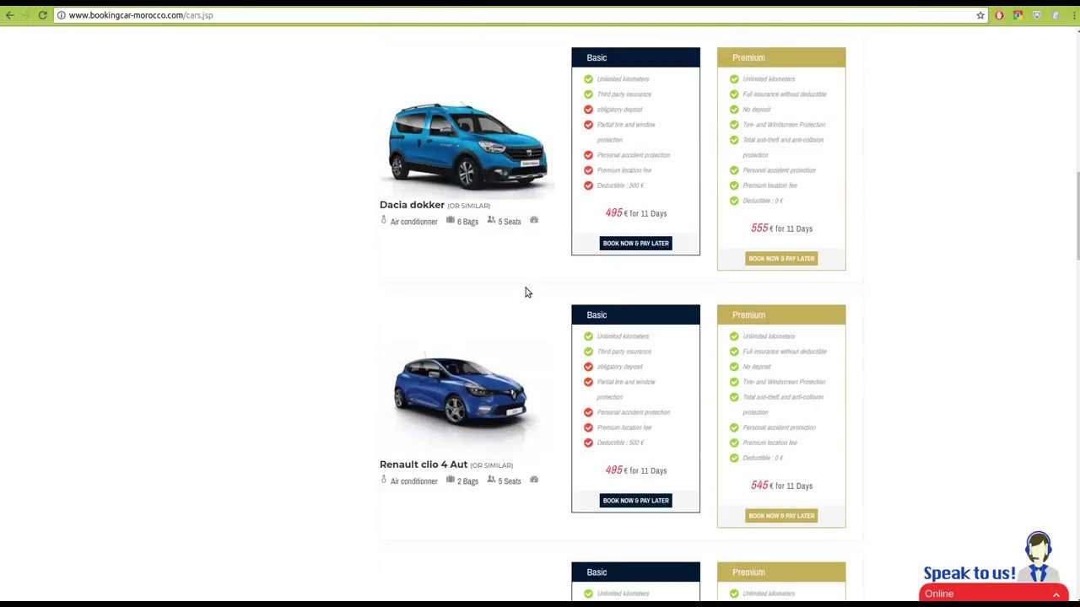The width and height of the screenshot is (1080, 607).
Task: Open the red ad-blocker hand extension
Action: 999,15
